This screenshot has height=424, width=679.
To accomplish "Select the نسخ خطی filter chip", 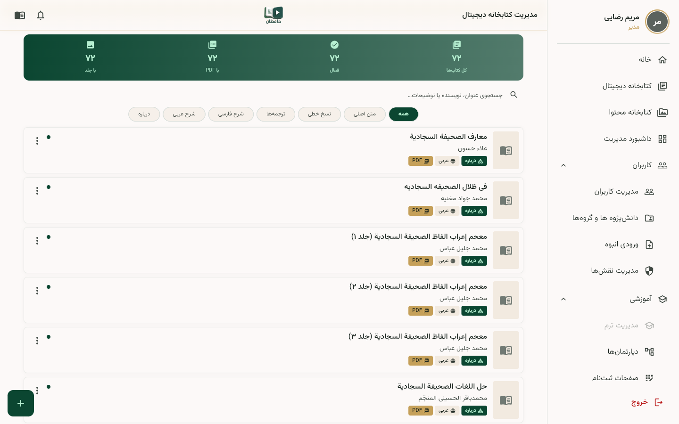I will click(x=319, y=114).
